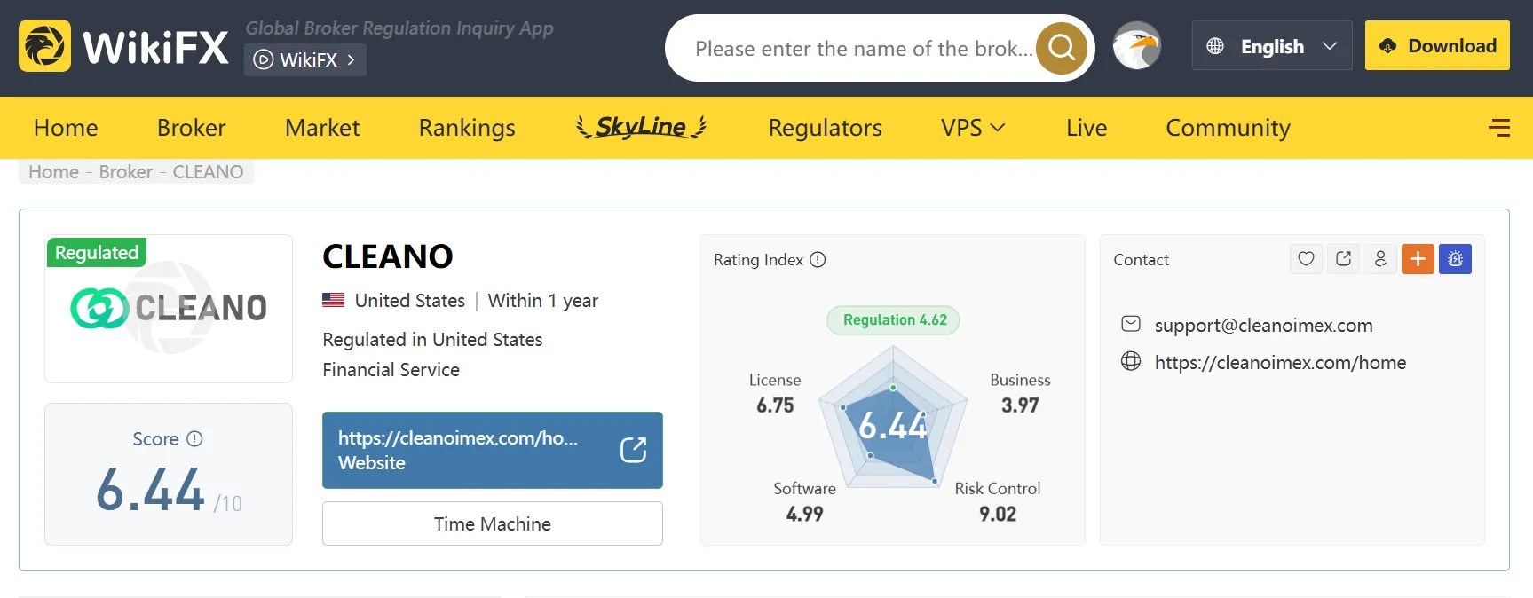Focus the broker name search field
Viewport: 1533px width, 598px height.
pyautogui.click(x=863, y=48)
